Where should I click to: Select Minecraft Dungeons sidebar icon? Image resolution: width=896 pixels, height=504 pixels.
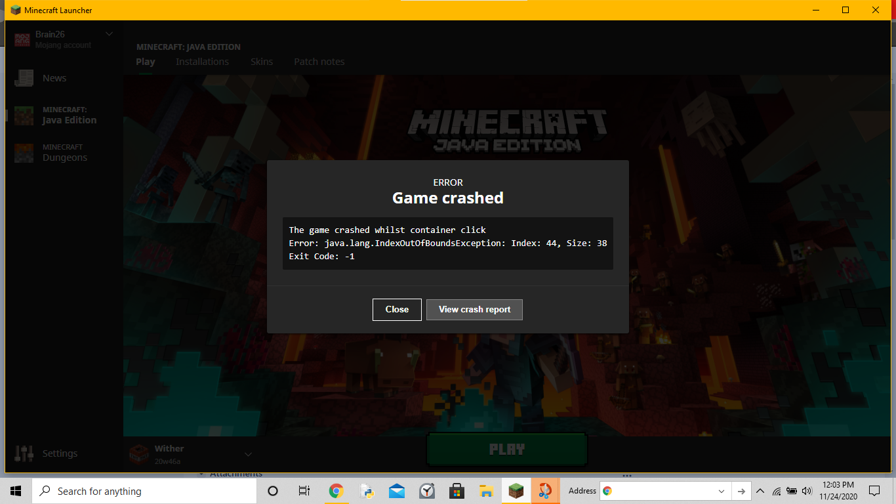tap(24, 153)
